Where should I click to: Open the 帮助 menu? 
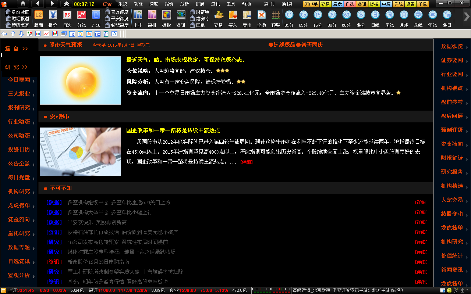tap(247, 4)
